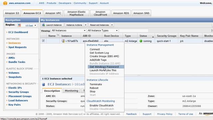Click the Privacy Policy footer link
Screen dimensions: 213x120
165,114
